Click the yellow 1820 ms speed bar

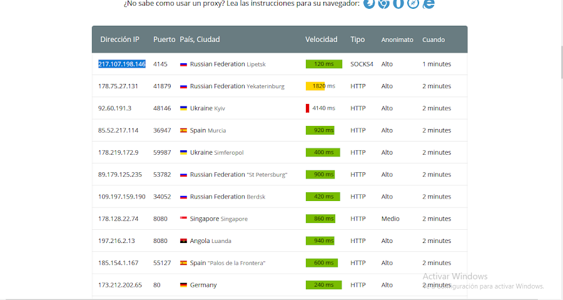[x=315, y=86]
